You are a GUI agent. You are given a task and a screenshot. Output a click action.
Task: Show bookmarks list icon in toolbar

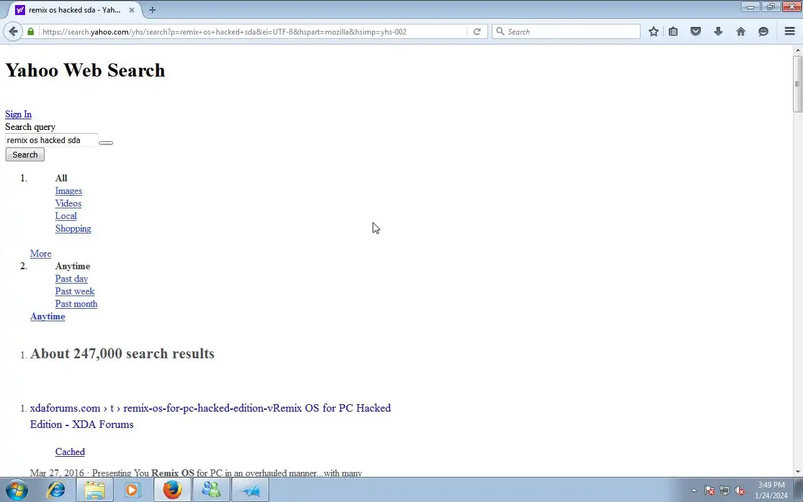click(x=673, y=31)
